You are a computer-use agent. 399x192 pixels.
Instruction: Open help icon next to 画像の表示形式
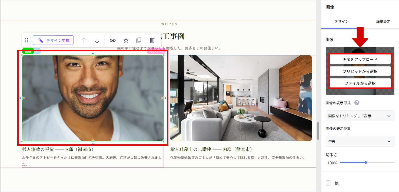tap(357, 103)
